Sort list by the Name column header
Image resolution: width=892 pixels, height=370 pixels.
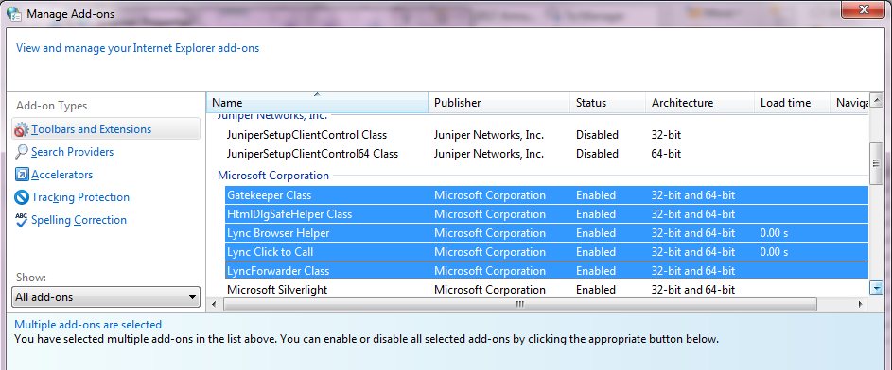[317, 103]
